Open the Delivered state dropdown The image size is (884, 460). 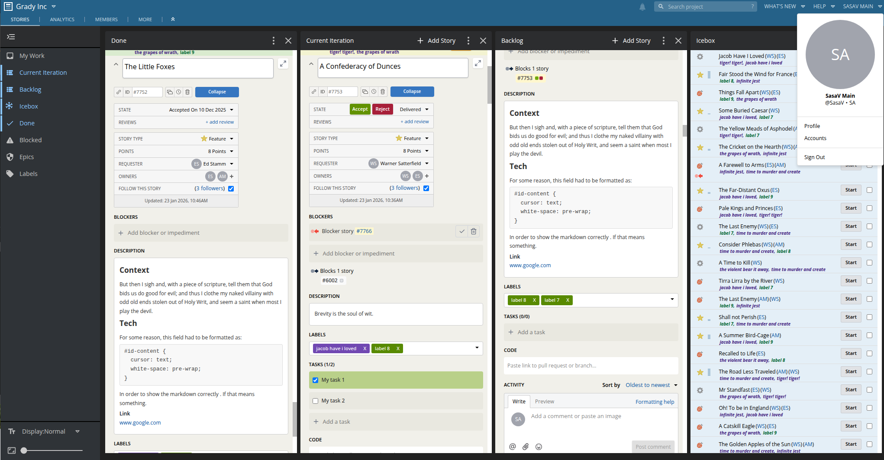point(414,109)
